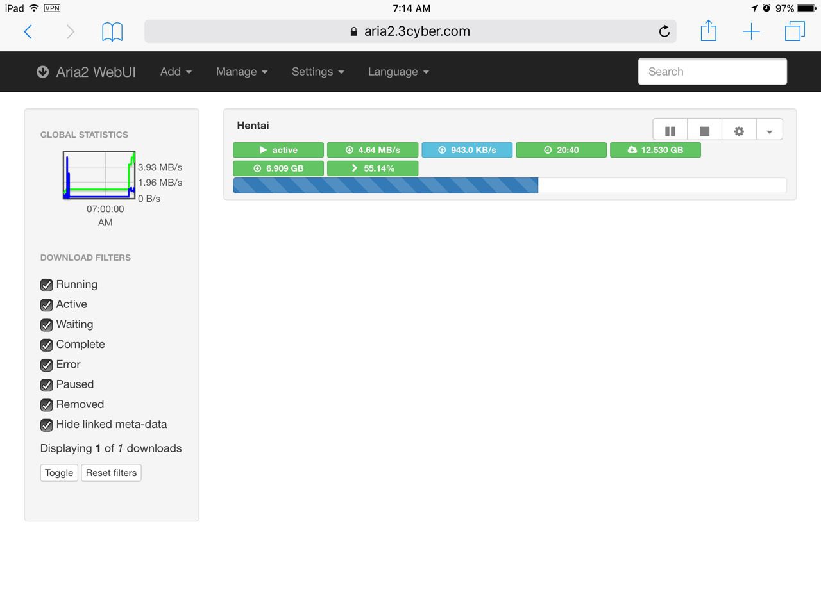Open a new Safari tab
The width and height of the screenshot is (821, 615).
pyautogui.click(x=751, y=31)
